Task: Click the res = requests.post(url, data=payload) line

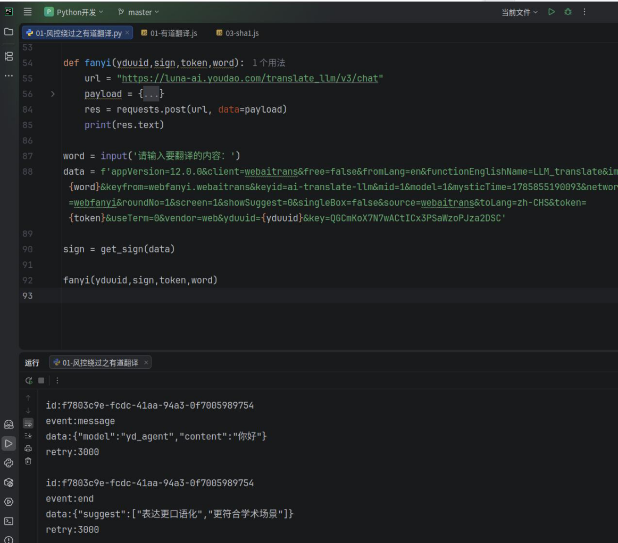Action: 185,109
